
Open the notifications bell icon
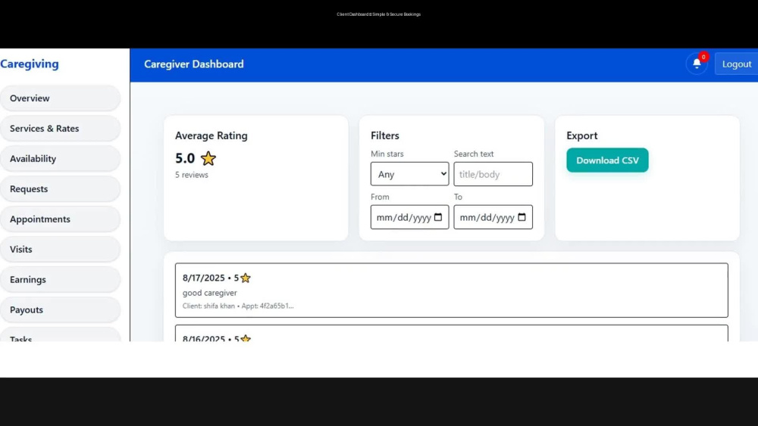pyautogui.click(x=697, y=64)
